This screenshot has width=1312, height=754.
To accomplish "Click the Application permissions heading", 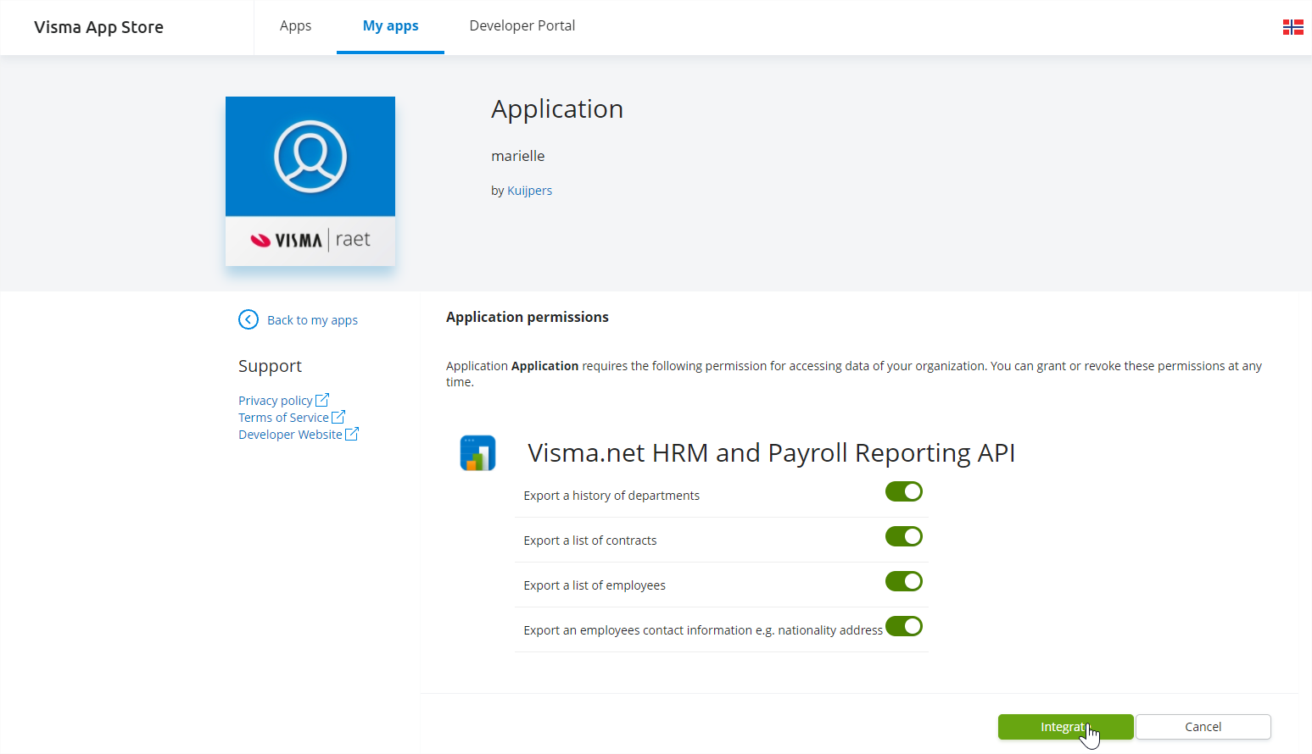I will (x=528, y=317).
